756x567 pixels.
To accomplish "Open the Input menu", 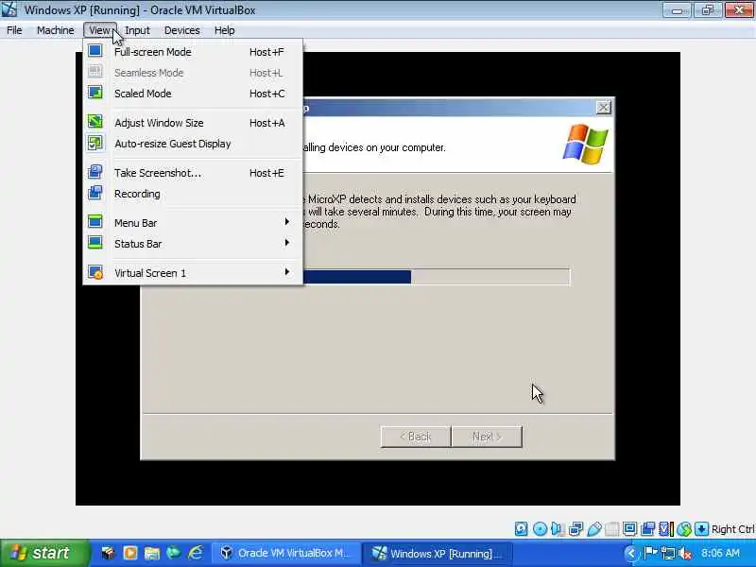I will tap(137, 30).
